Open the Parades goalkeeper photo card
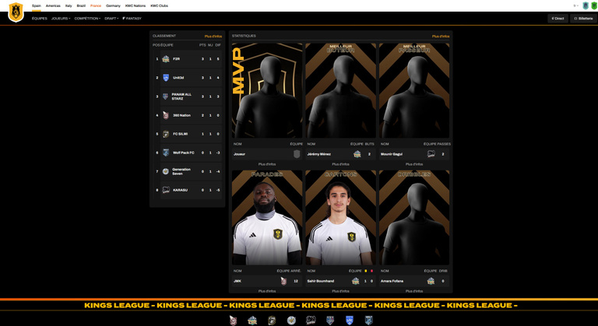This screenshot has width=598, height=326. [x=267, y=217]
